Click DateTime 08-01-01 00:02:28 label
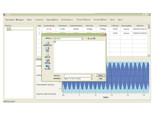154x116 pixels. tap(46, 94)
